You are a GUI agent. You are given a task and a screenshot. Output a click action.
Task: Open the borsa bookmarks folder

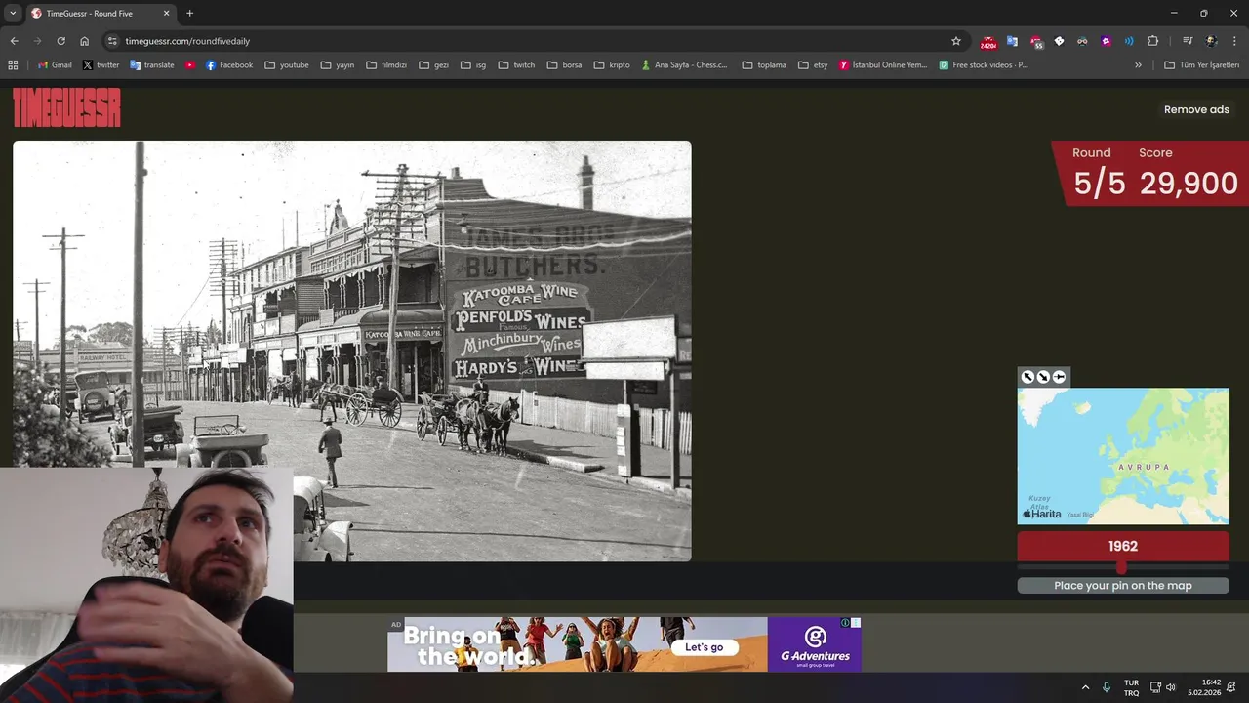565,65
